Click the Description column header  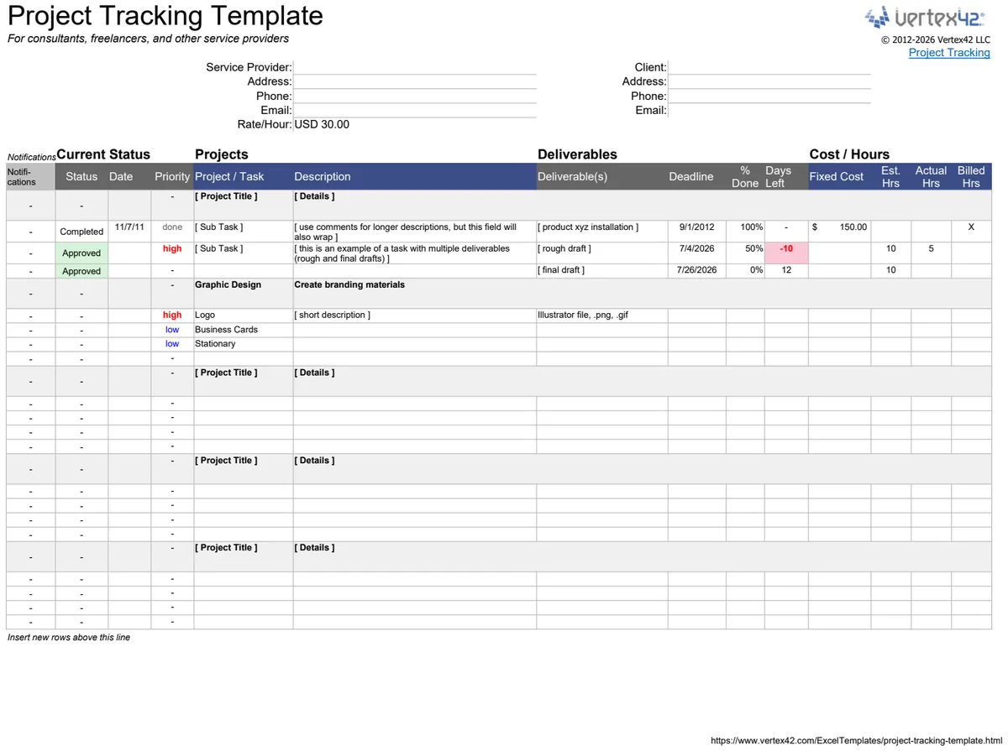pyautogui.click(x=415, y=176)
